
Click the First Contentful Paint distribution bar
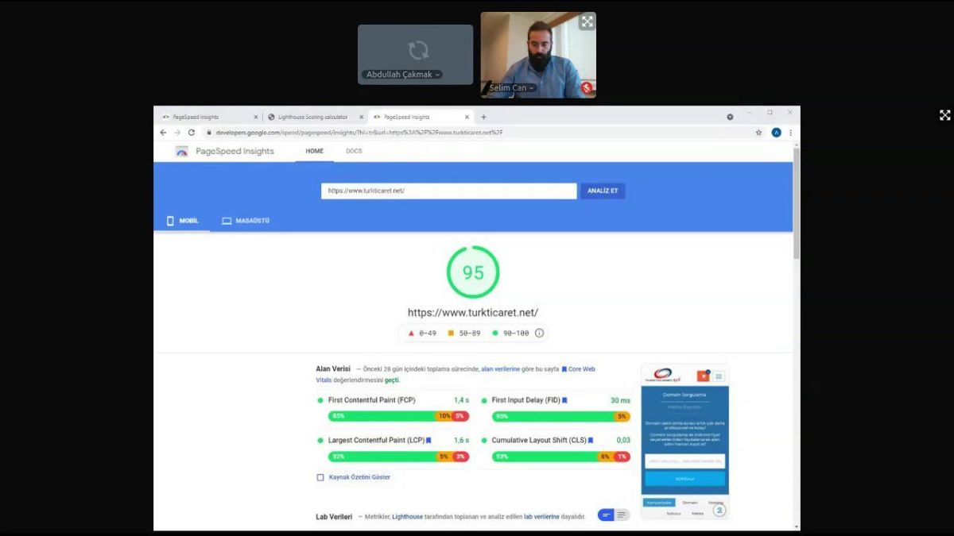pos(398,416)
